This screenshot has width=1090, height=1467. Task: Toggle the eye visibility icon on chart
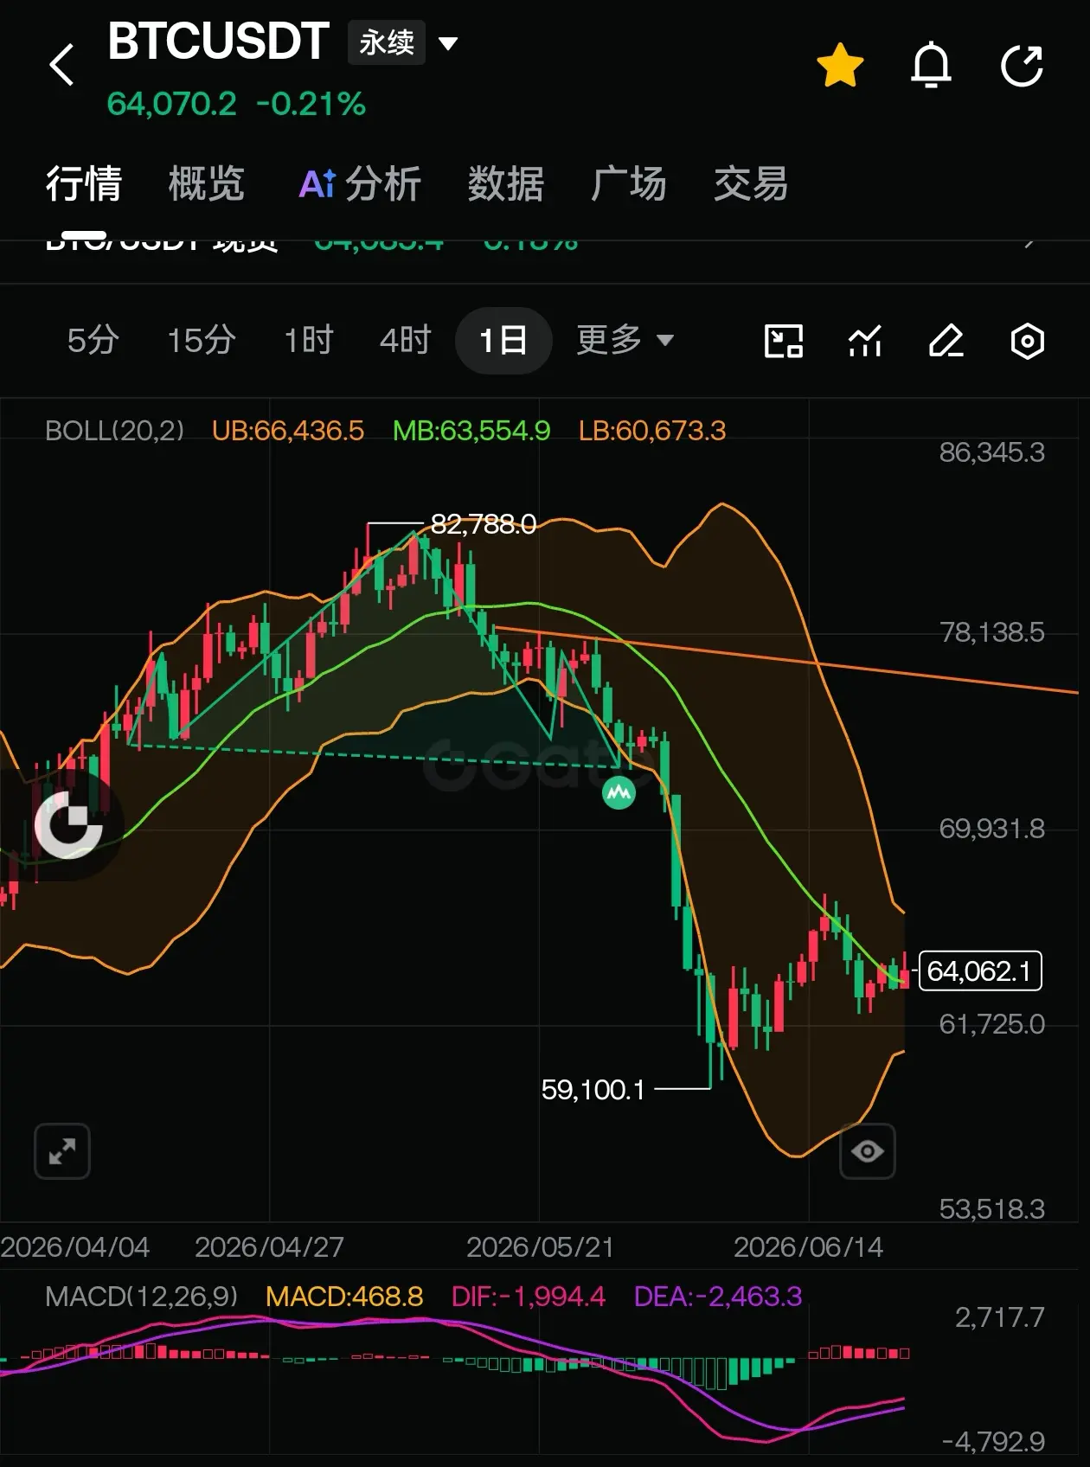click(868, 1151)
